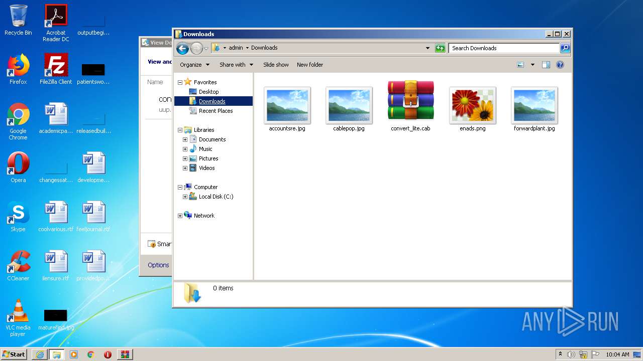643x361 pixels.
Task: Open the Explorer Help icon
Action: tap(560, 65)
